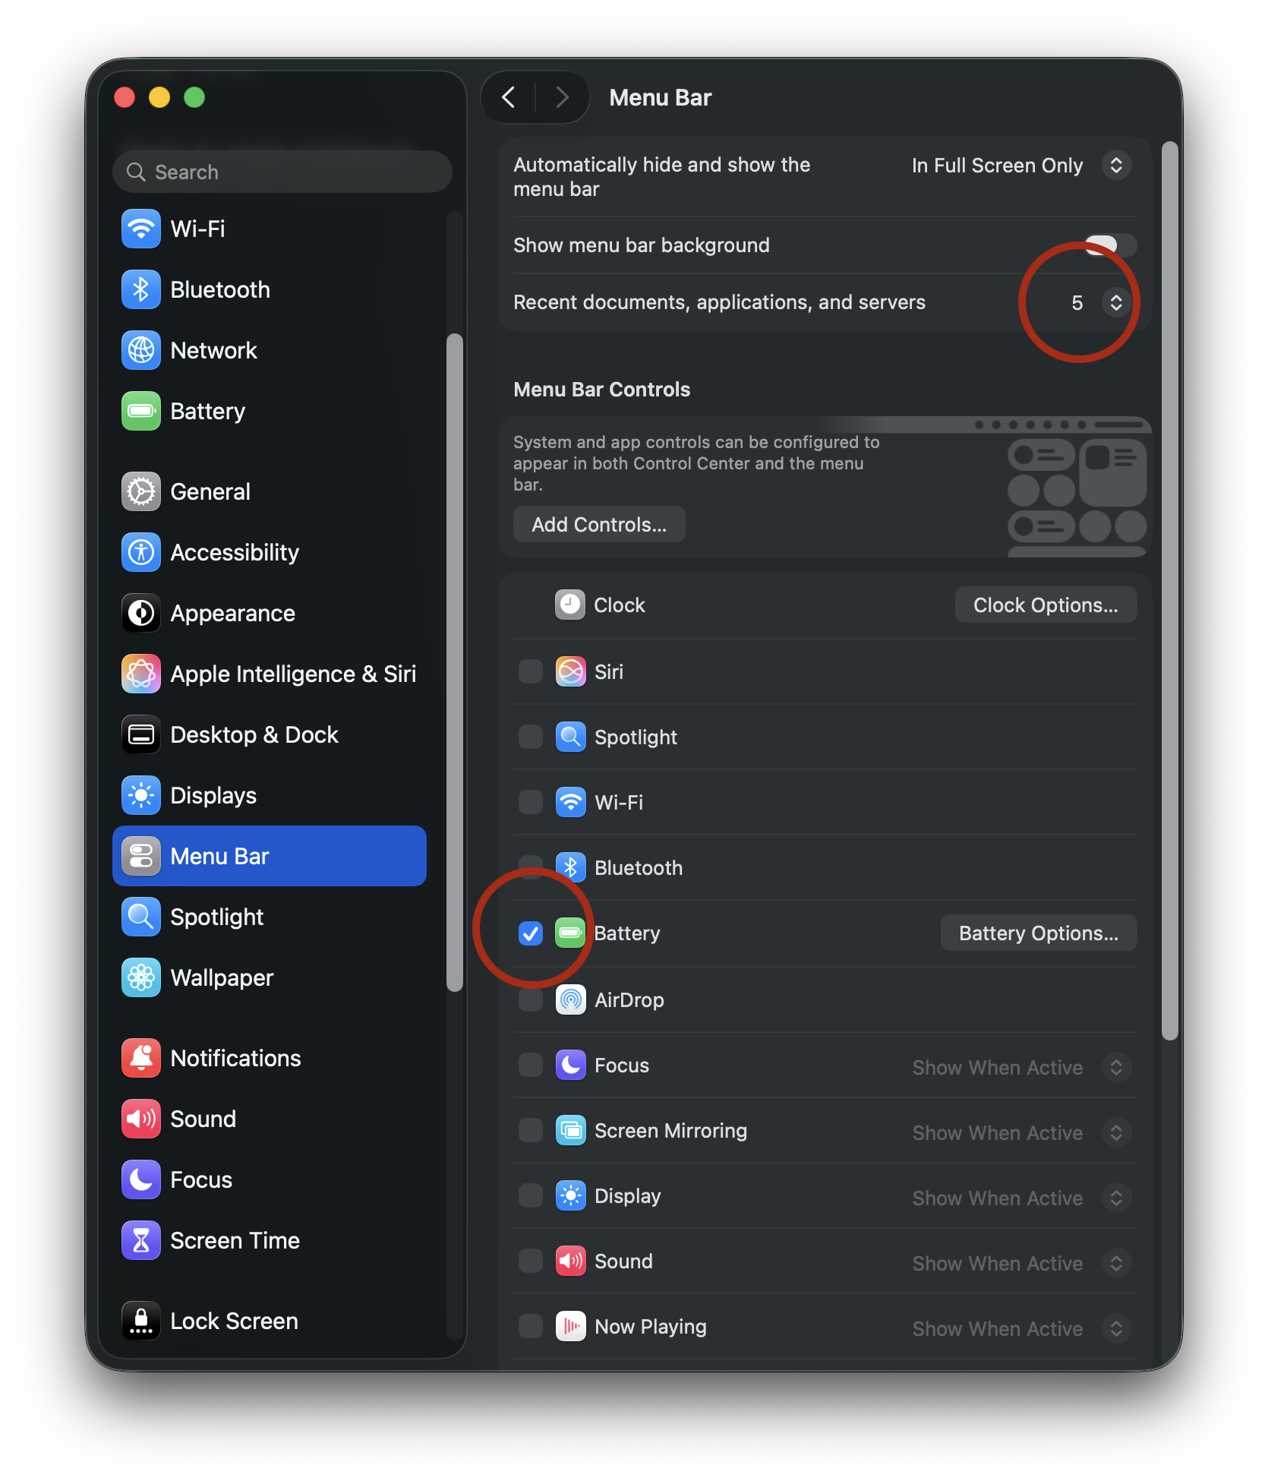Open the Lock Screen settings pane
The image size is (1268, 1484).
tap(270, 1321)
